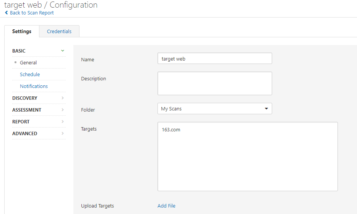Viewport: 357px width, 214px height.
Task: Click the ADVANCED category label
Action: [x=25, y=133]
